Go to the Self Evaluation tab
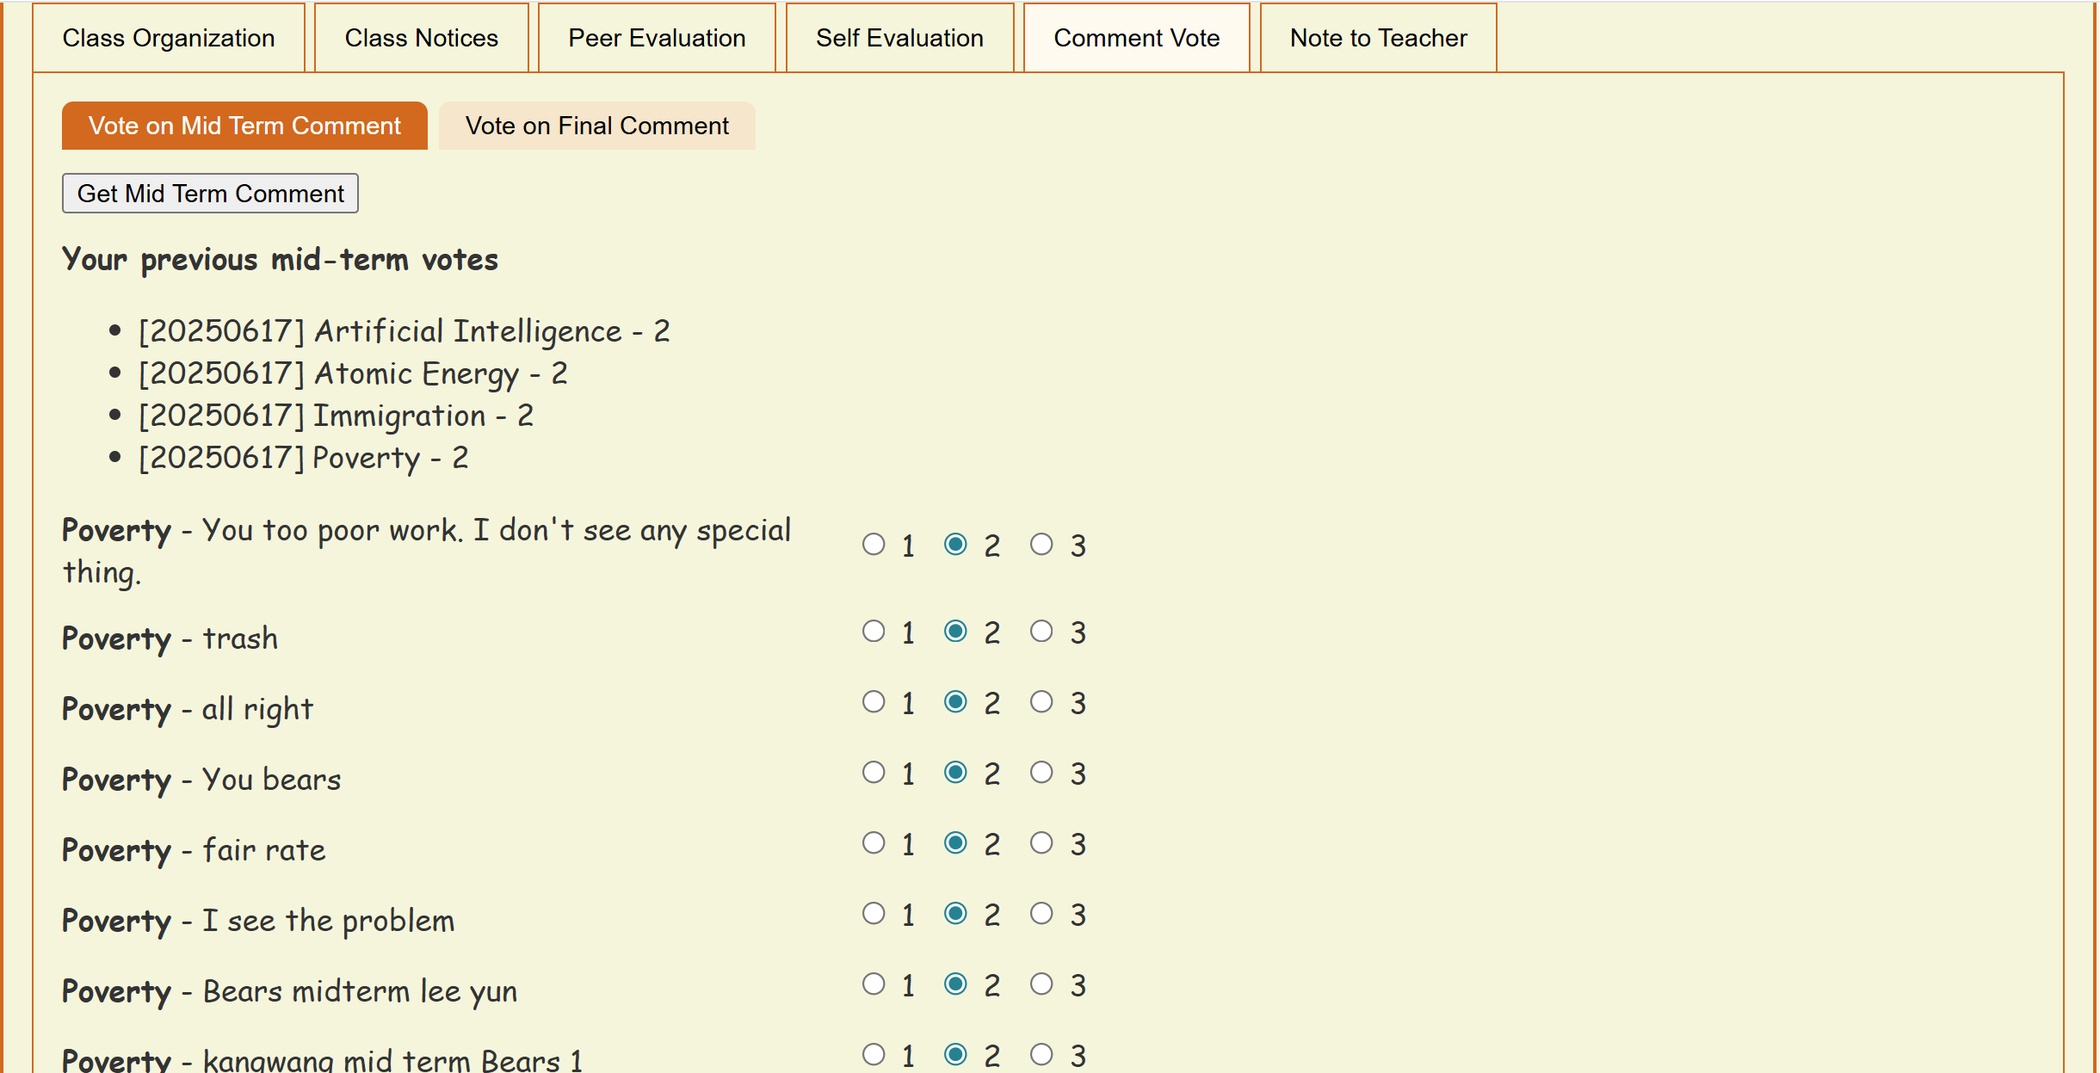 899,38
